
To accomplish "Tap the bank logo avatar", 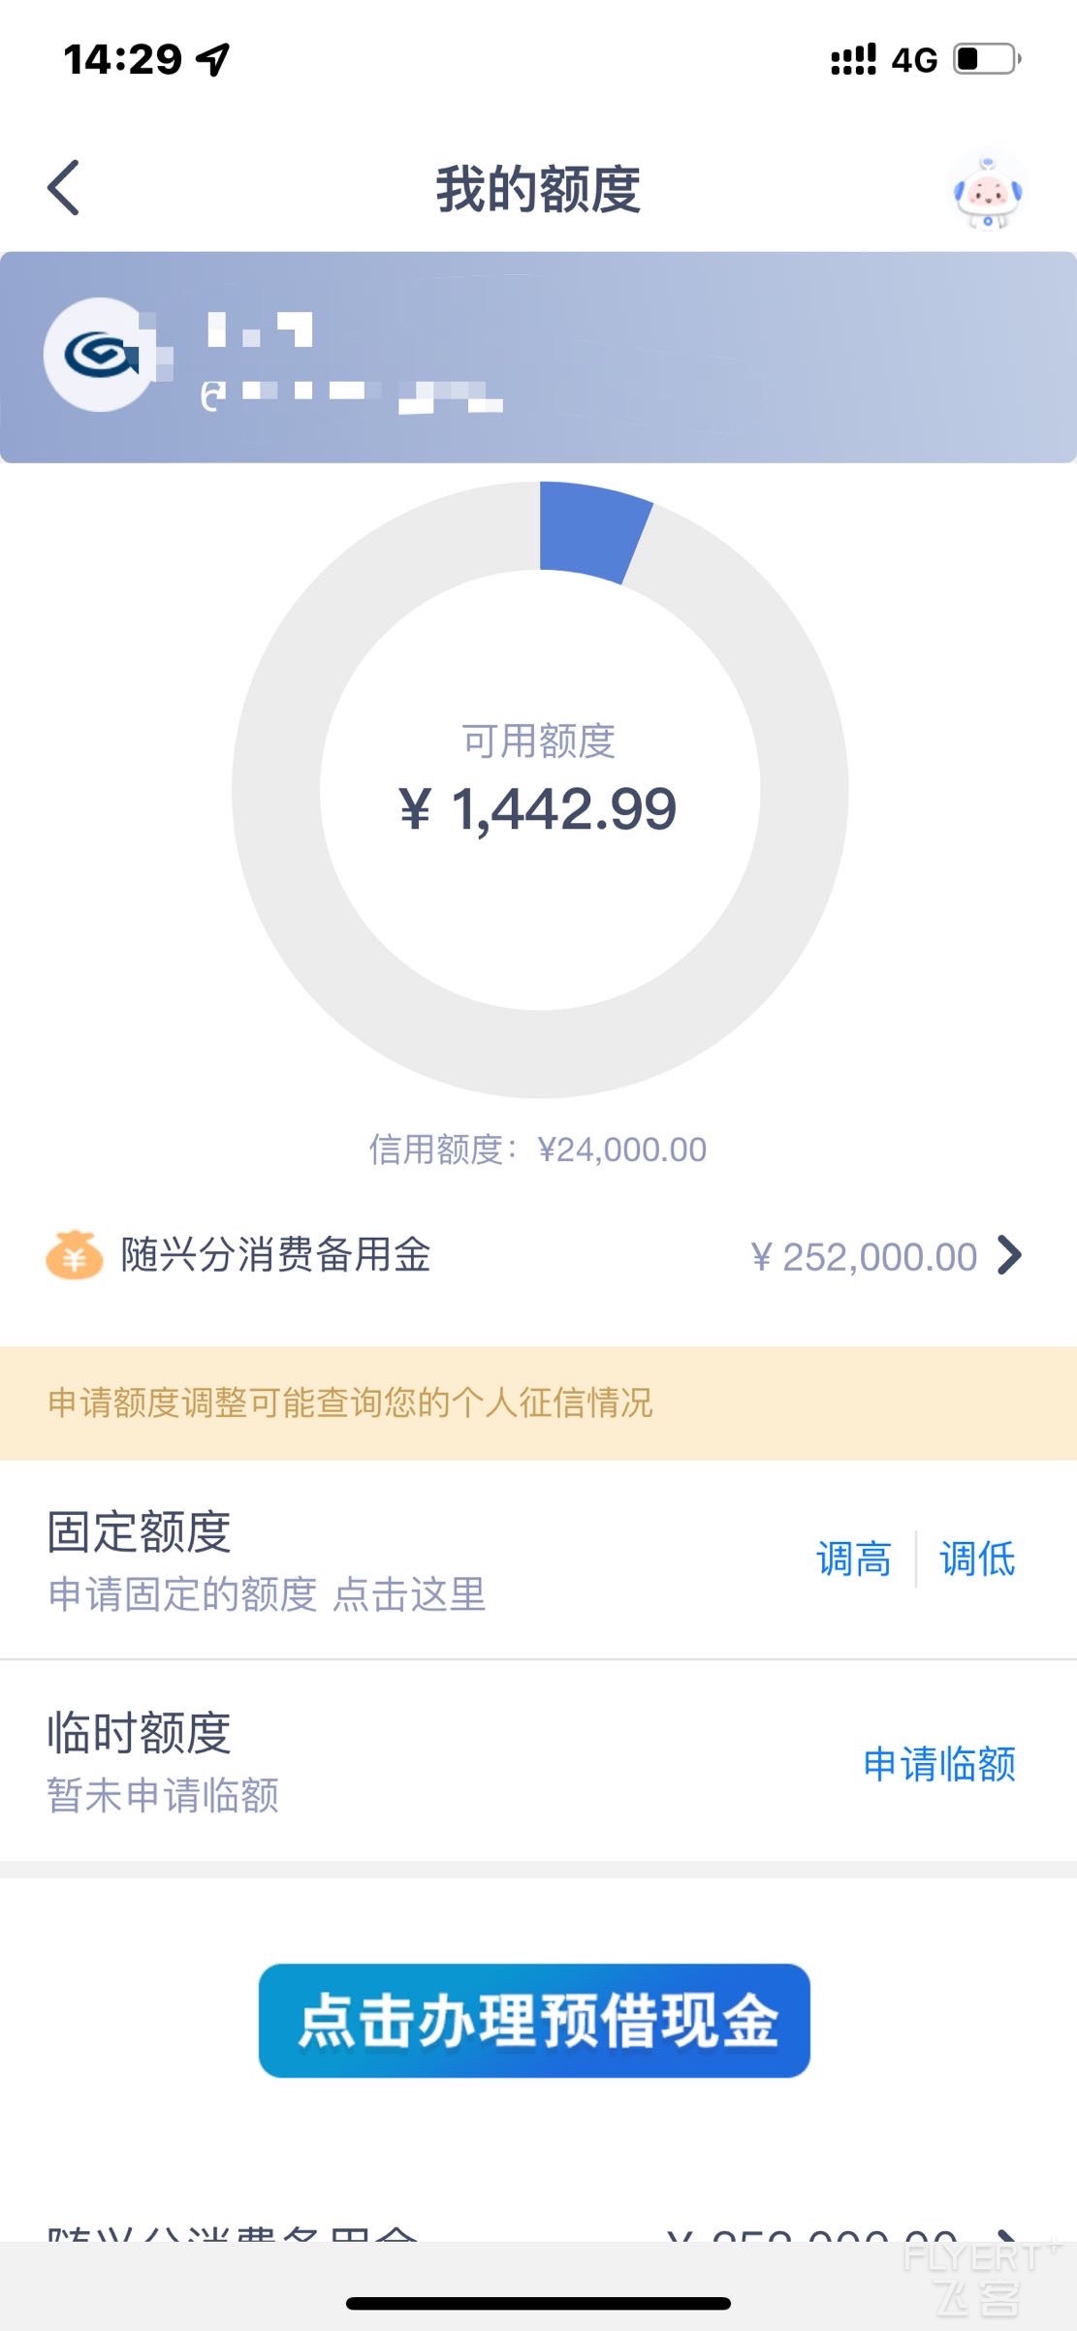I will tap(99, 355).
